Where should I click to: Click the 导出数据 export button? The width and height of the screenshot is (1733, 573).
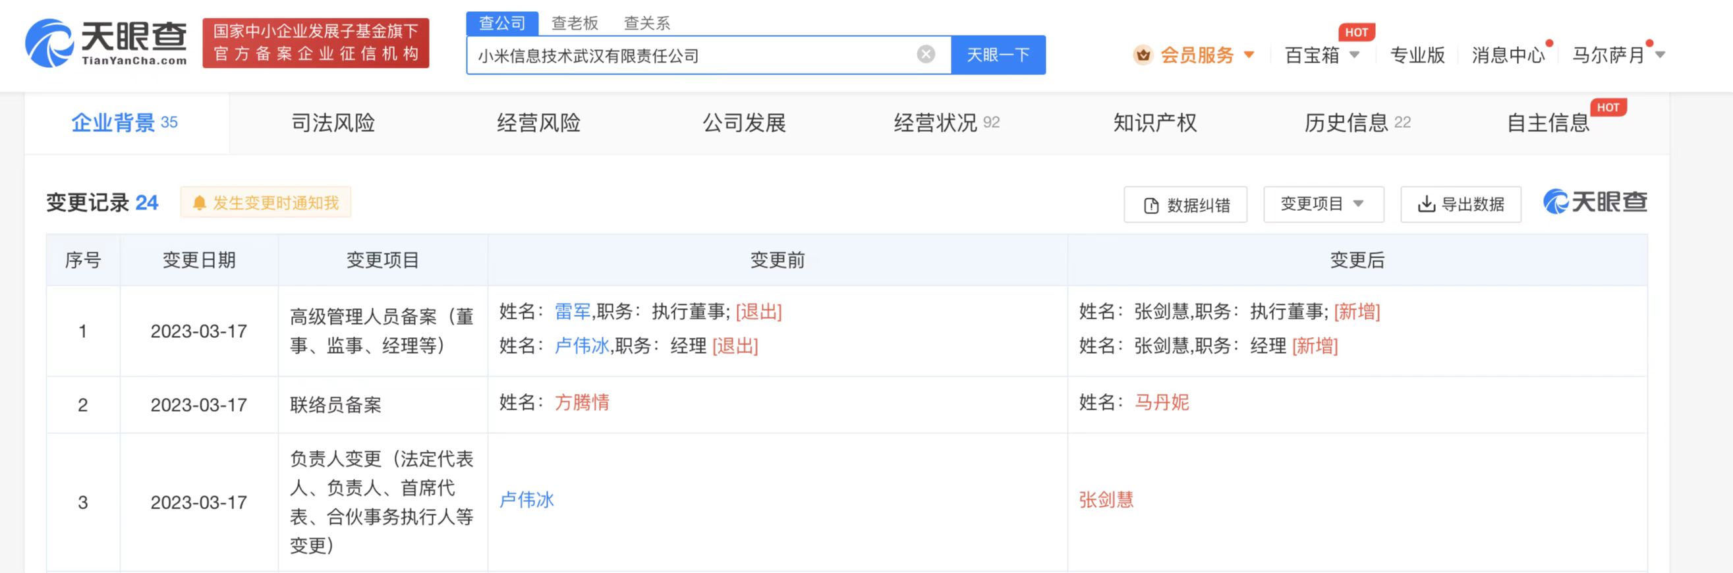[x=1461, y=204]
